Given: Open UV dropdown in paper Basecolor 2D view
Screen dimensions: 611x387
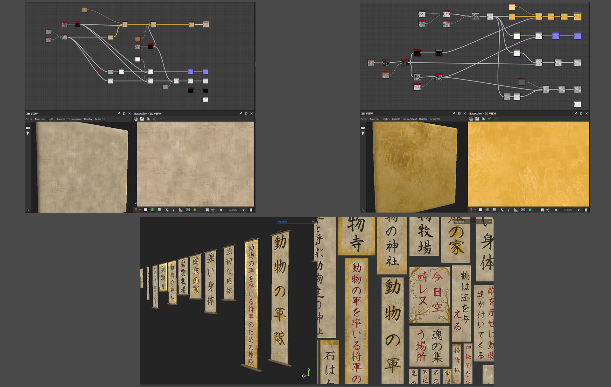Looking at the screenshot, I should (x=162, y=119).
